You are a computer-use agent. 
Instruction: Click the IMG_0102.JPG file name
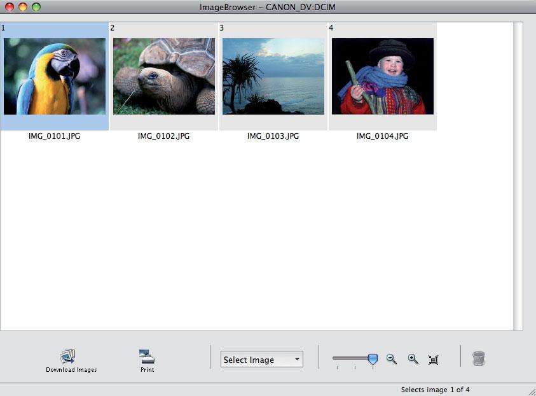click(164, 136)
